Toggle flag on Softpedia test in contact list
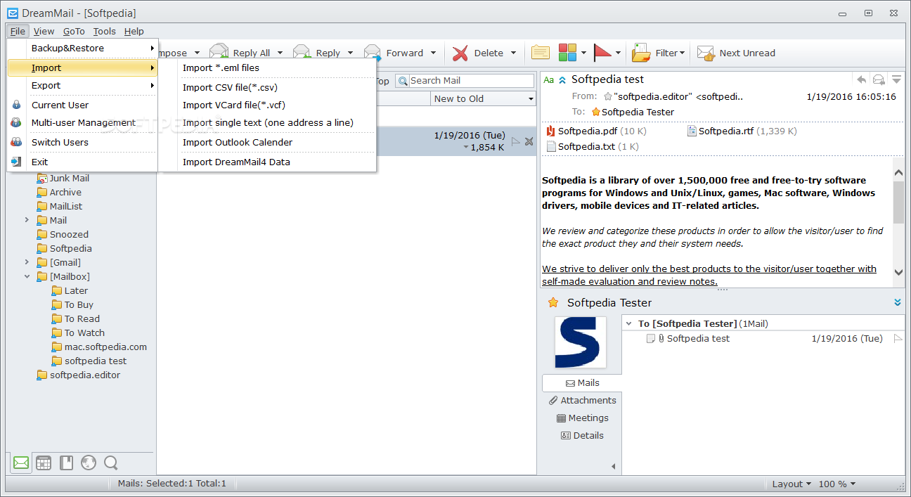911x497 pixels. [898, 338]
